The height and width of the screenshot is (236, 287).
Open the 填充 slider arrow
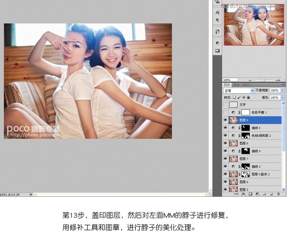(x=282, y=98)
